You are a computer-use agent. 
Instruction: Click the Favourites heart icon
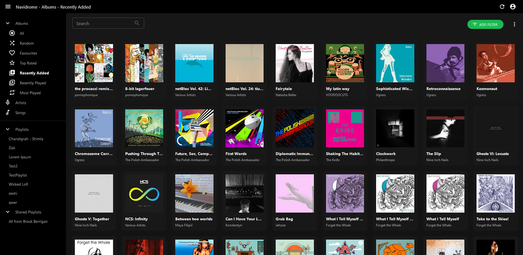click(x=12, y=53)
